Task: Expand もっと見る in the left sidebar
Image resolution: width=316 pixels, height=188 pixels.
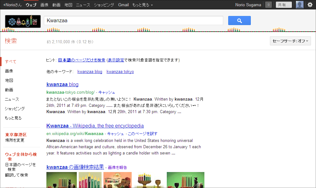Action: (13, 118)
